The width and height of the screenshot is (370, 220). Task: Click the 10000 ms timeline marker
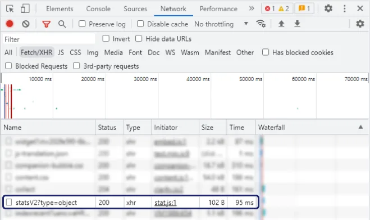[40, 79]
